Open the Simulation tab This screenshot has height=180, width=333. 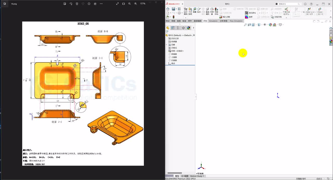213,21
